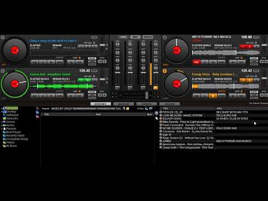Nudge pitch bend left arrow on the Galera deck
The height and width of the screenshot is (201, 268).
coord(100,95)
